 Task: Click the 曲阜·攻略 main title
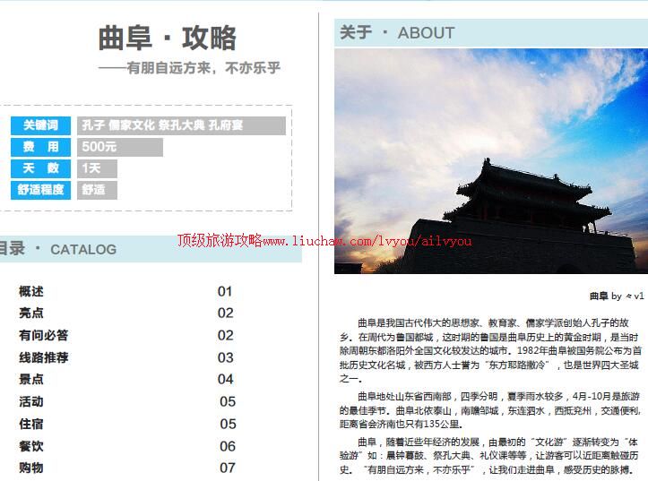[x=168, y=39]
